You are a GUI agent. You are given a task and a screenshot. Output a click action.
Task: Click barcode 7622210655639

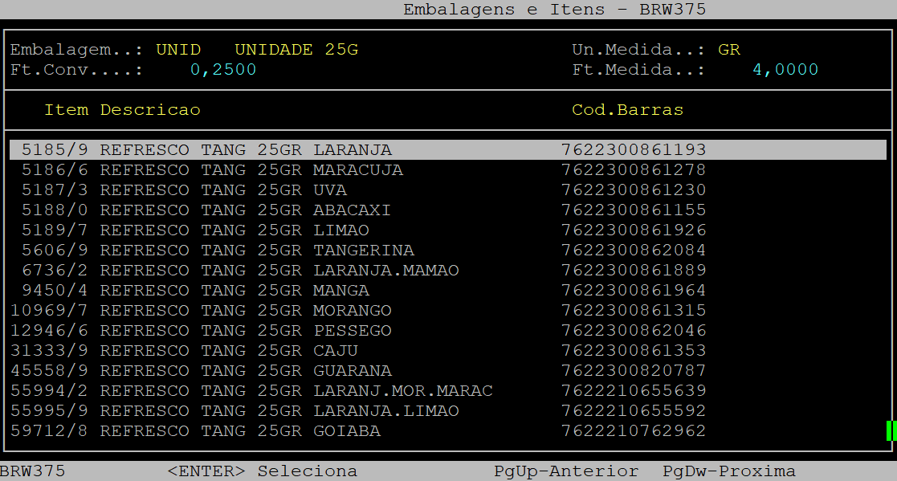634,390
